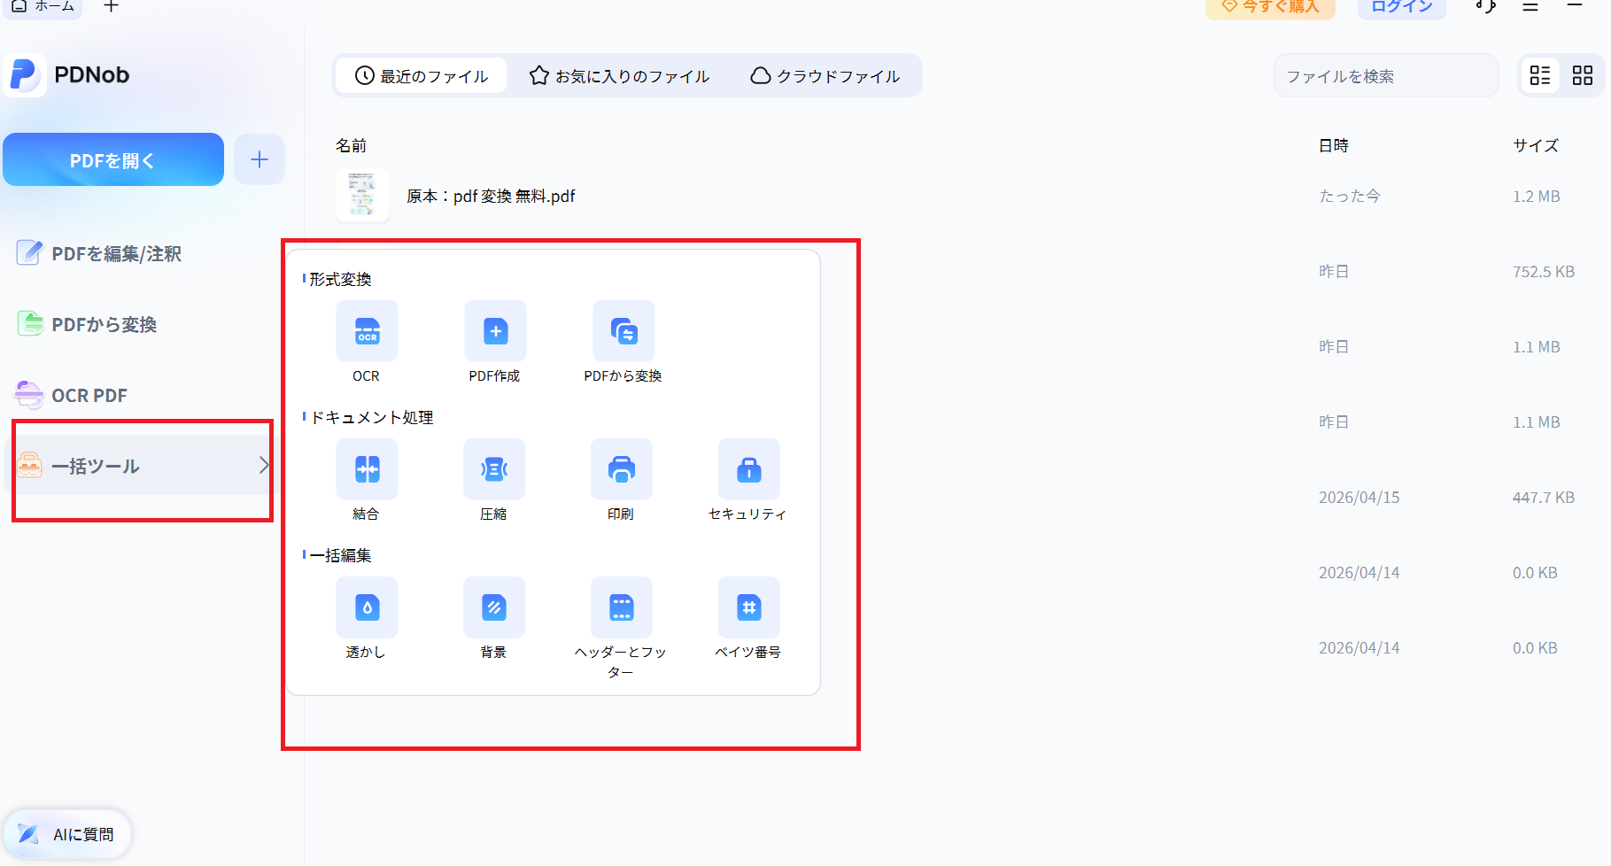Open the hamburger menu icon
The height and width of the screenshot is (866, 1611).
pyautogui.click(x=1530, y=6)
